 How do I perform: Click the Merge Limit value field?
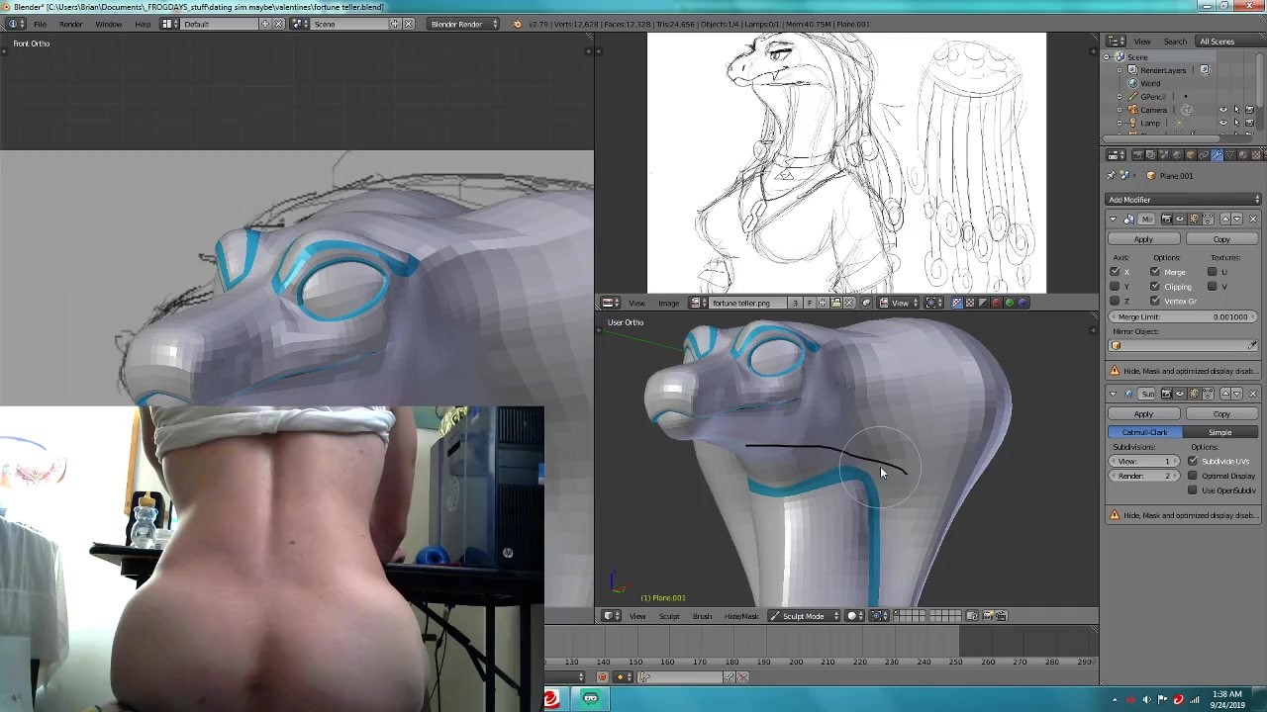[x=1183, y=316]
